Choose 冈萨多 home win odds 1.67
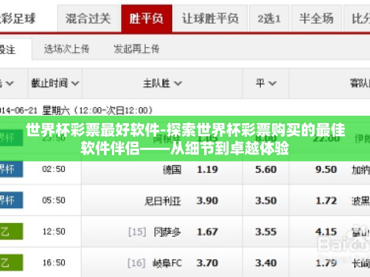 tap(207, 232)
